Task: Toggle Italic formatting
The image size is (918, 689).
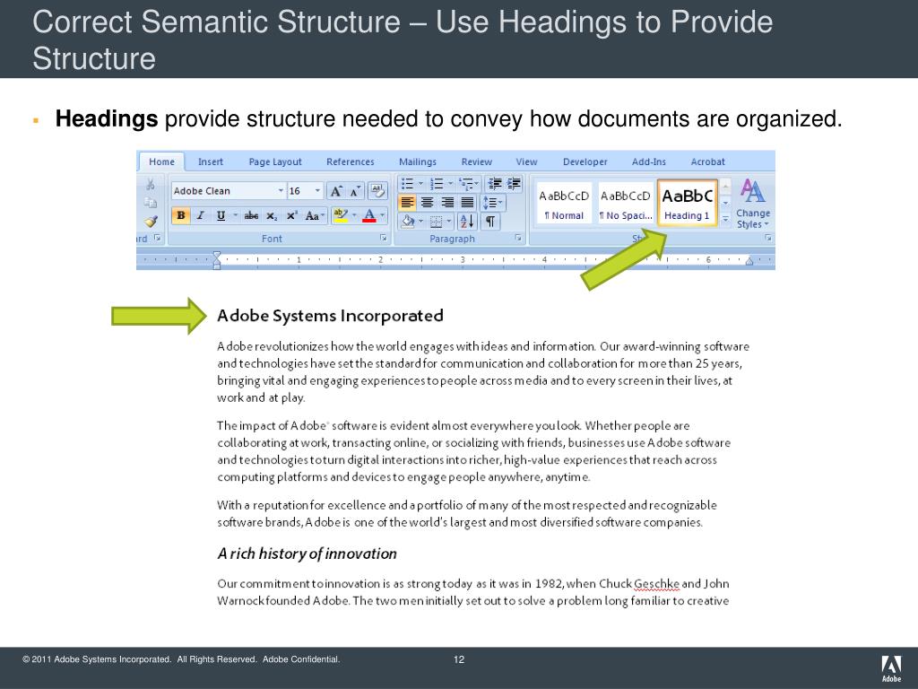Action: (201, 215)
